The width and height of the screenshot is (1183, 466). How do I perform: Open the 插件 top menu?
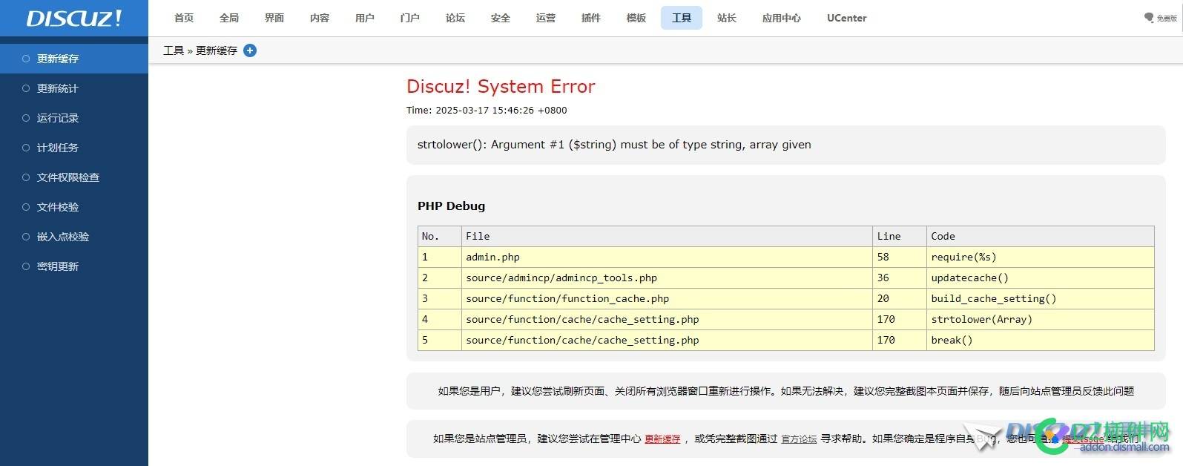pos(591,18)
